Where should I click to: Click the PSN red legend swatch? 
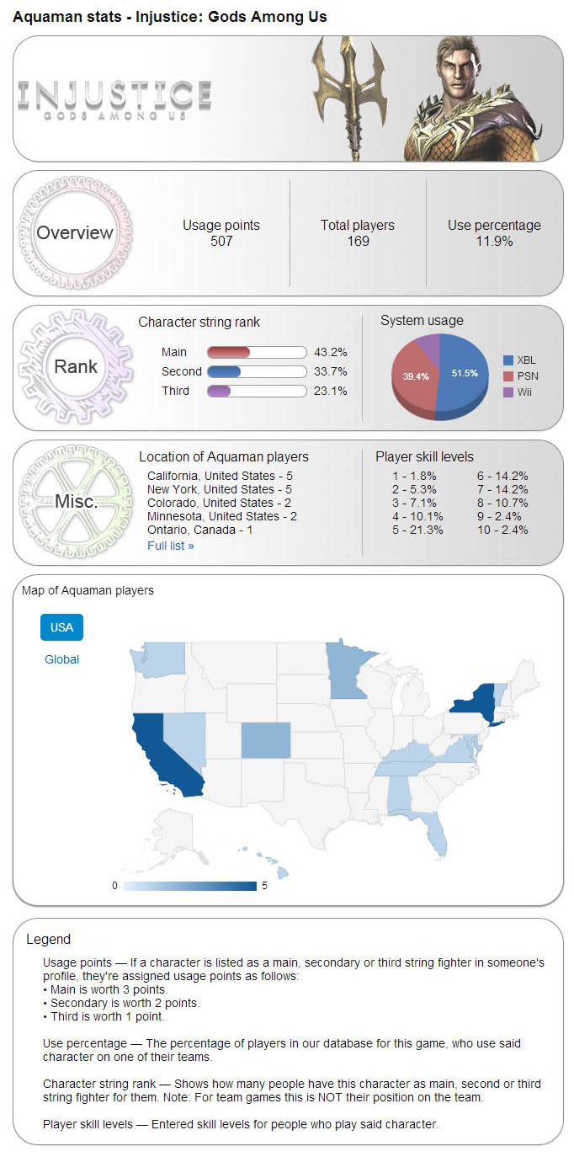[x=508, y=376]
